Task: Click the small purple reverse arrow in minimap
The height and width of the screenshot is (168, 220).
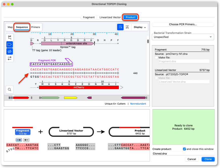Action: [89, 98]
